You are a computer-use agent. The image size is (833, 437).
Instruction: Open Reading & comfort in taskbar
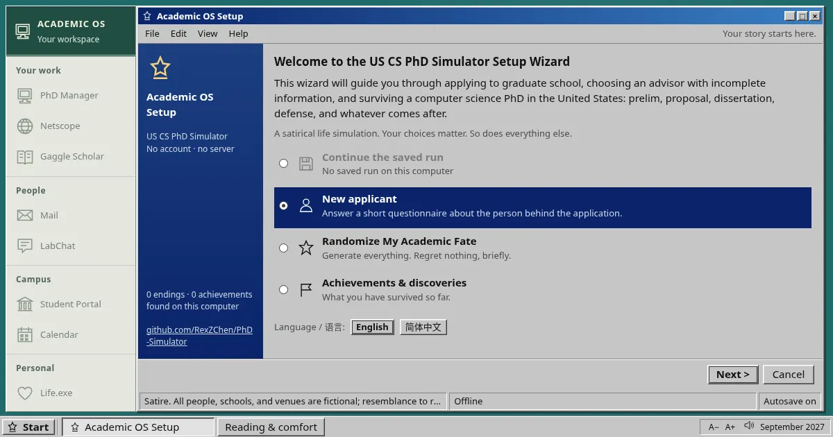(271, 427)
